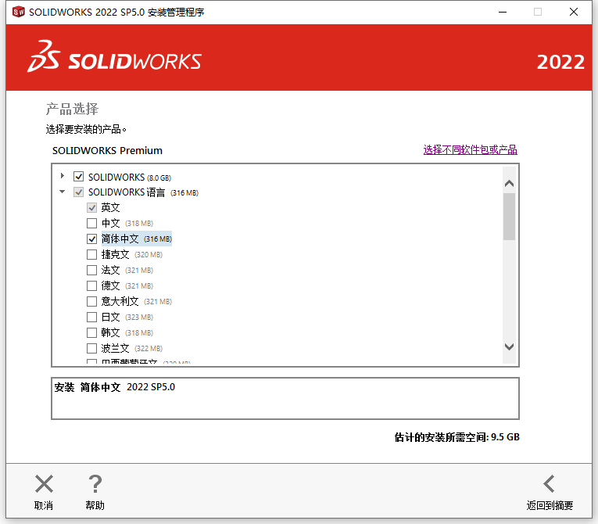Viewport: 598px width, 524px height.
Task: Enable the 中文 (318 MB) checkbox
Action: [91, 223]
